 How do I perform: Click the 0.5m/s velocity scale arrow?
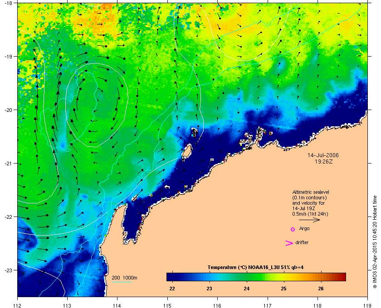coord(309,220)
